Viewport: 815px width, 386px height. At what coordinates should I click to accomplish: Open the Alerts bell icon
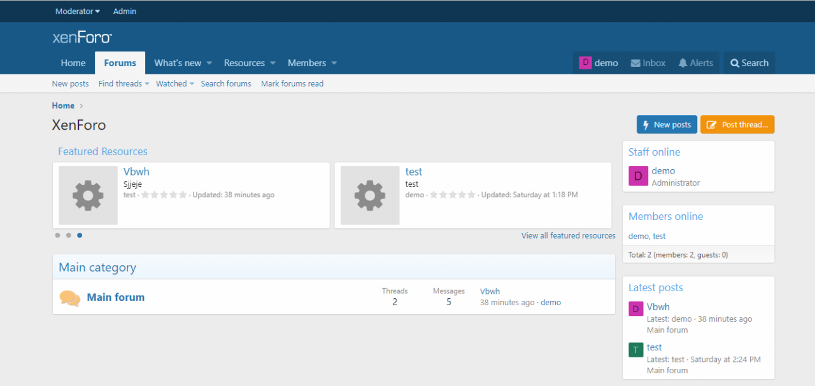tap(683, 63)
